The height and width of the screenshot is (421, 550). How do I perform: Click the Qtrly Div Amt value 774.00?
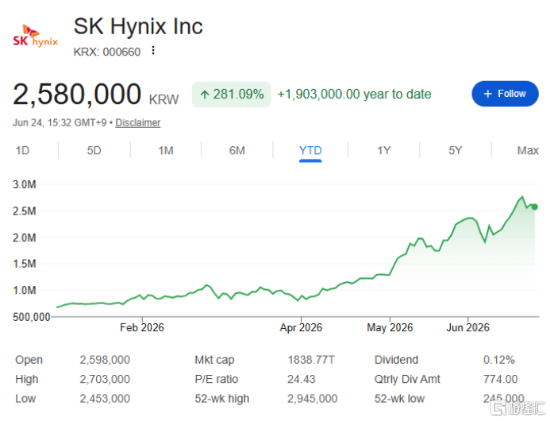(500, 379)
